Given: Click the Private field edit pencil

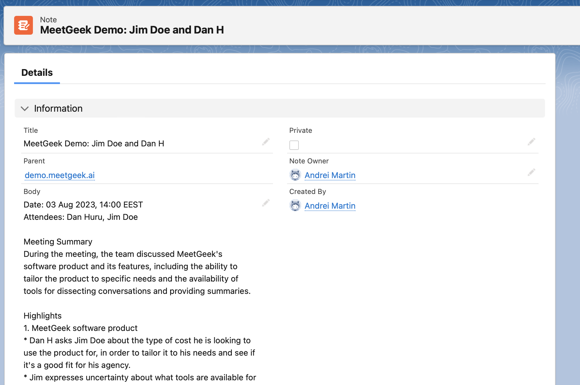Looking at the screenshot, I should pos(531,142).
